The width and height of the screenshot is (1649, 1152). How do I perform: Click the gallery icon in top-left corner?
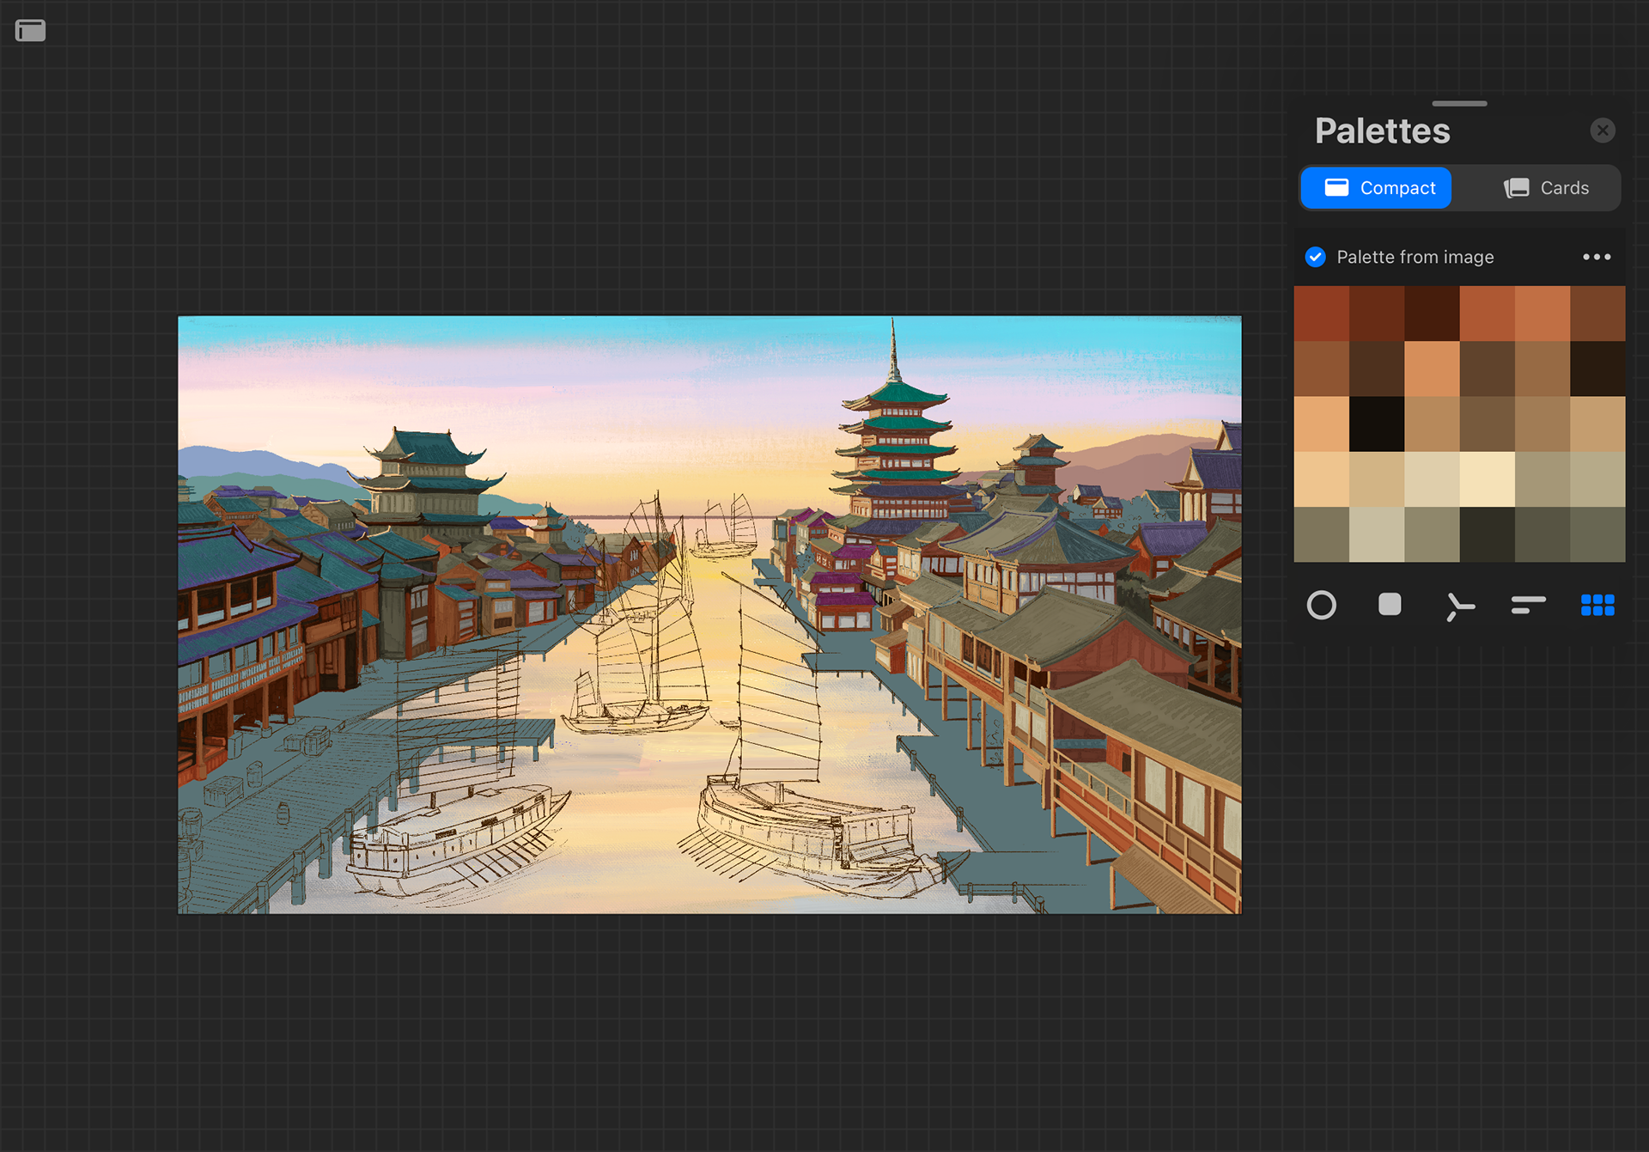(31, 32)
